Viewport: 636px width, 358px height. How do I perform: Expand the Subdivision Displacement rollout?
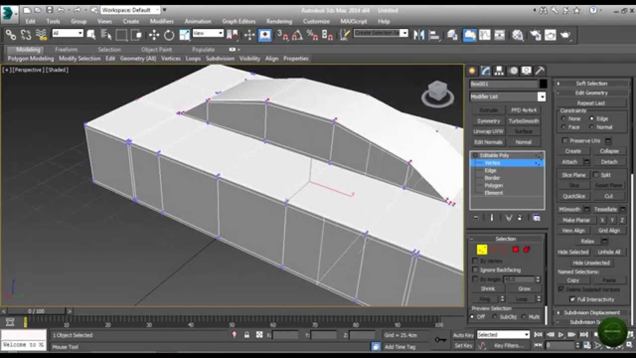[592, 313]
